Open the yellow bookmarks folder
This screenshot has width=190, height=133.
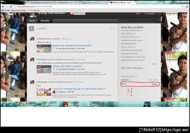click(34, 10)
